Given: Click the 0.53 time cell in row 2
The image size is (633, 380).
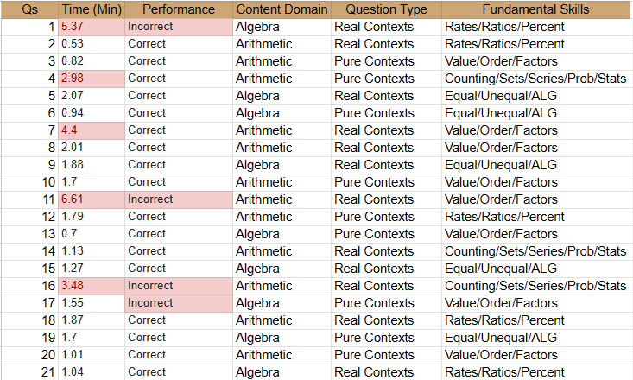Looking at the screenshot, I should coord(92,44).
